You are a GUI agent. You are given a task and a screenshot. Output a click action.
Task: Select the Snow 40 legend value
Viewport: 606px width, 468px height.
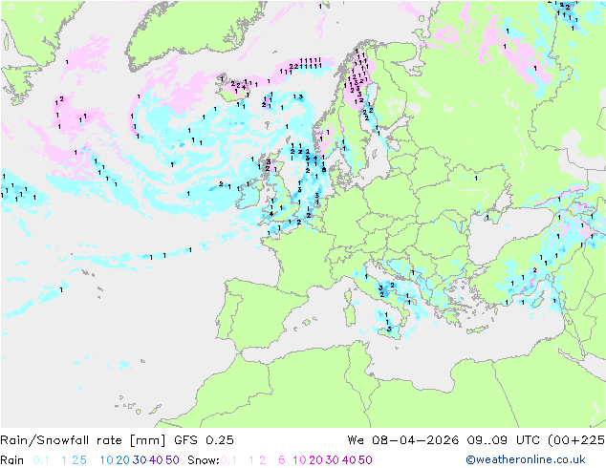pyautogui.click(x=349, y=460)
